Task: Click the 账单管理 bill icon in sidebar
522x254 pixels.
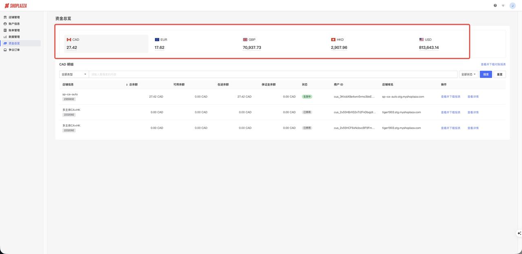Action: pyautogui.click(x=5, y=30)
